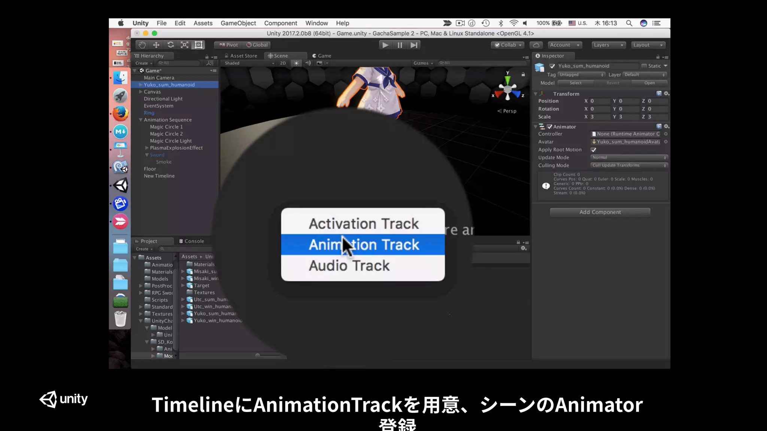Toggle Global/Local handle rotation
The width and height of the screenshot is (767, 431).
point(257,45)
